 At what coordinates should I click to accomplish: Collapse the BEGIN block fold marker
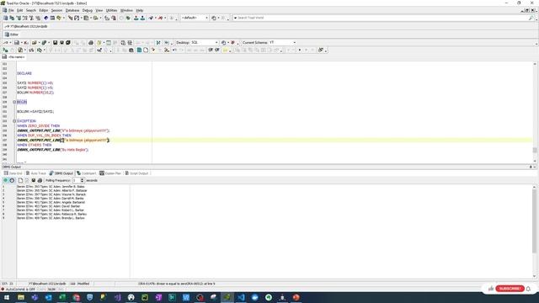point(14,102)
